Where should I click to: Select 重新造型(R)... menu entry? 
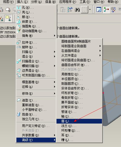coord(36,105)
